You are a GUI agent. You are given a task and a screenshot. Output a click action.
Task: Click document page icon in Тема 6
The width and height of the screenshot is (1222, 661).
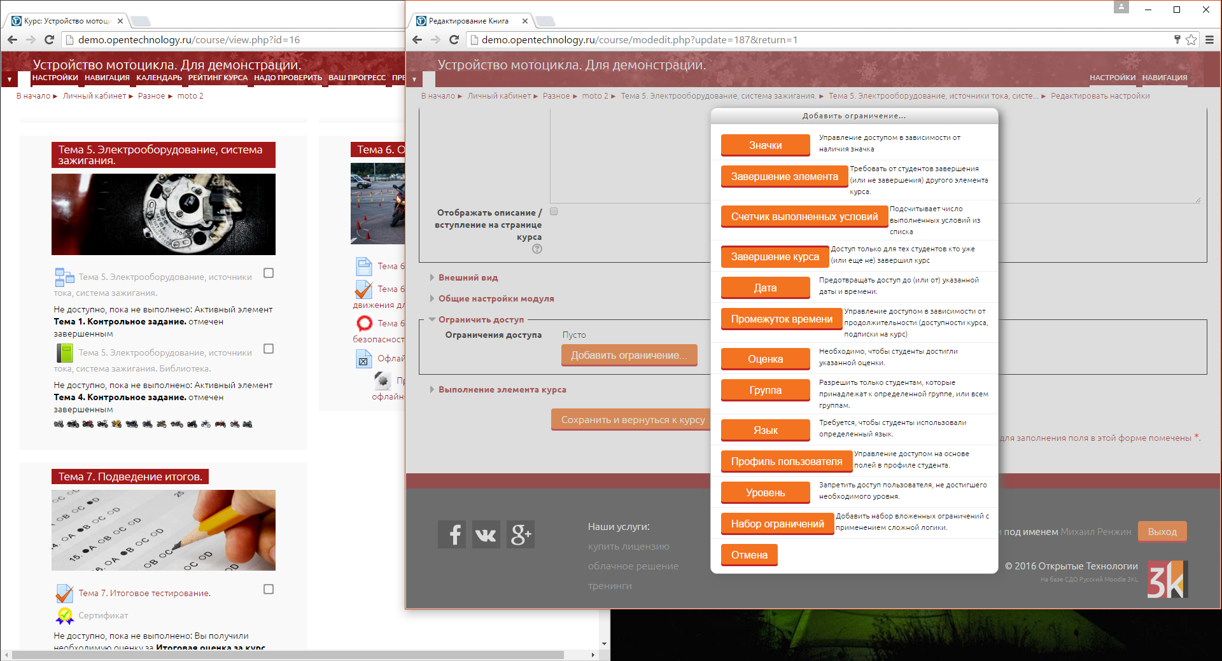pyautogui.click(x=364, y=266)
